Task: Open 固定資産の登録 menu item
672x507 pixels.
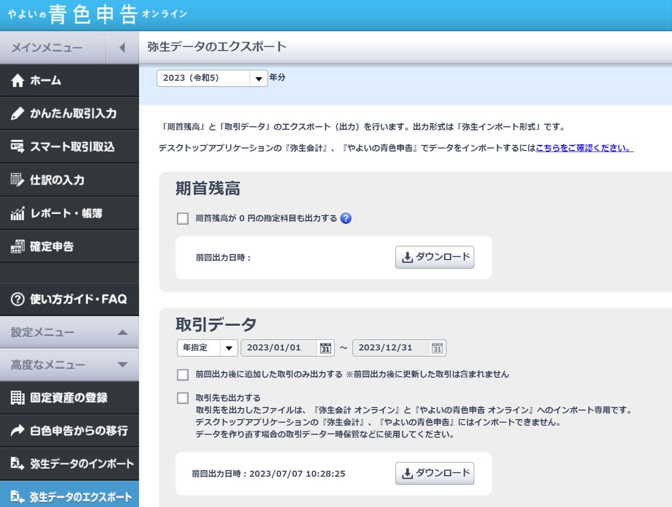Action: (69, 398)
